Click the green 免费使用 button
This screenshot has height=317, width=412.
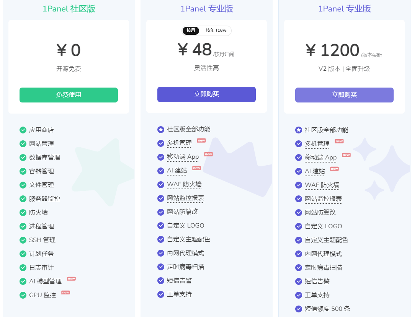coord(69,95)
